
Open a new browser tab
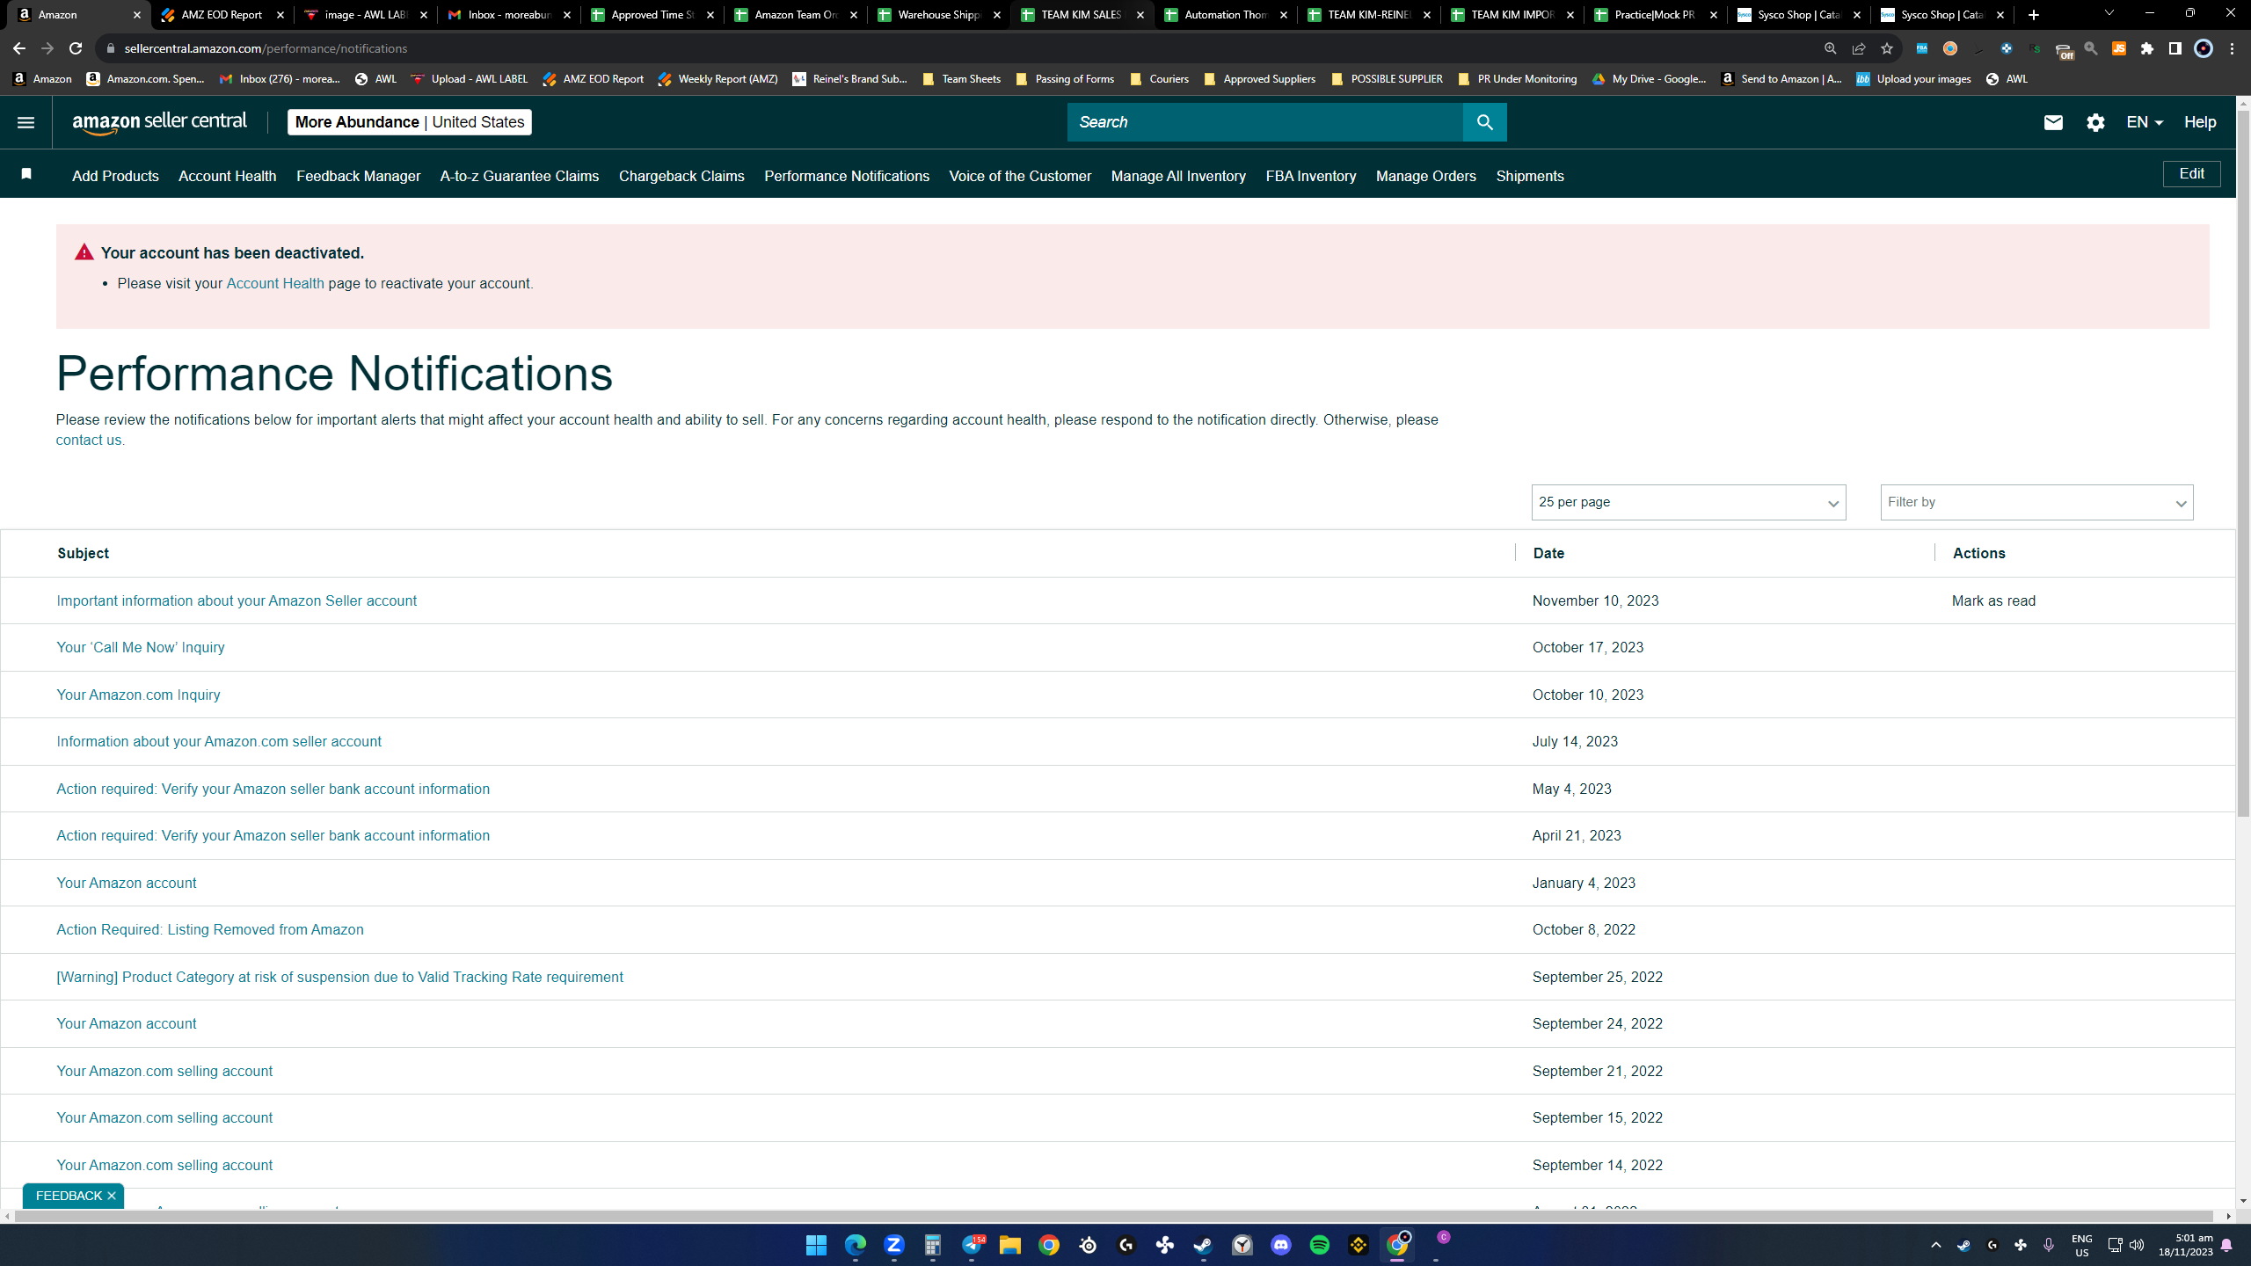click(x=2034, y=15)
